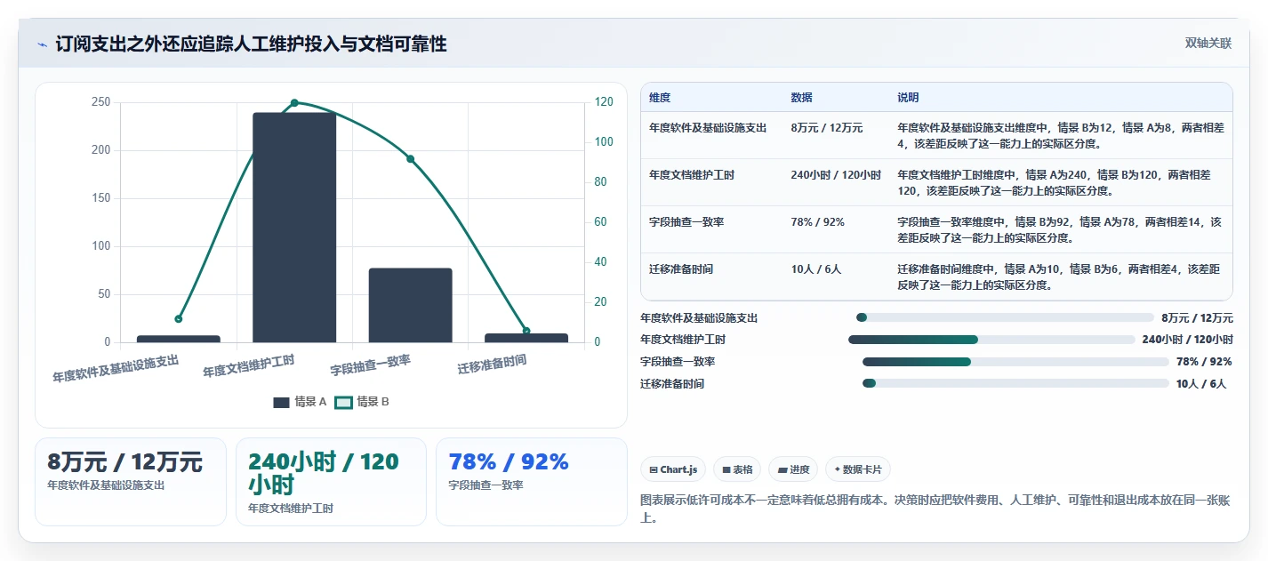Viewport: 1268px width, 561px height.
Task: Open the 240小时 / 120小时 data card
Action: coord(331,481)
